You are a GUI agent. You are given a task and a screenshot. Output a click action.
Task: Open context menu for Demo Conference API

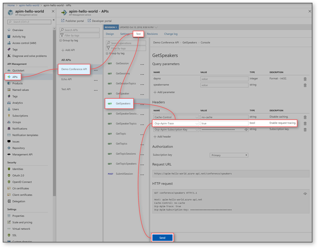[96, 70]
